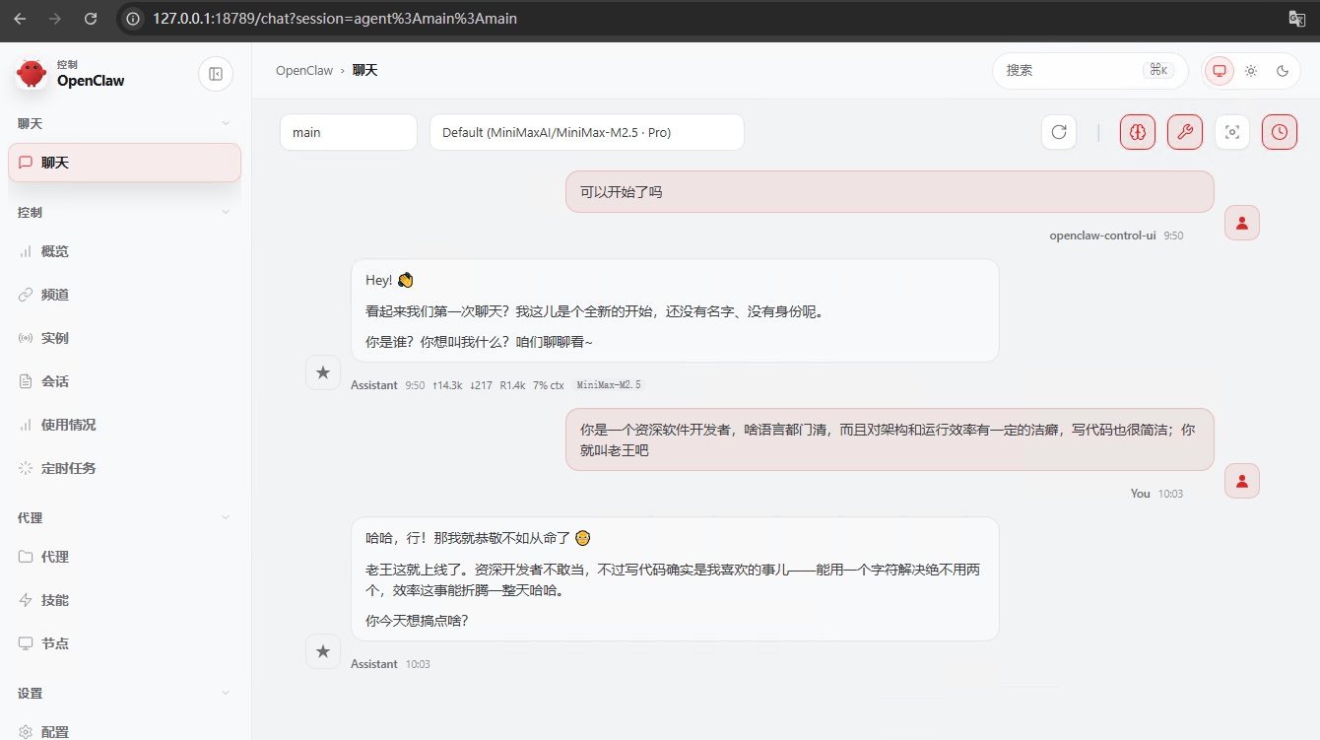Refresh the chat session with circular arrow button
The width and height of the screenshot is (1320, 740).
click(x=1059, y=132)
